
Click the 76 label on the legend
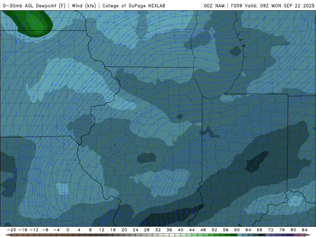coord(282,230)
